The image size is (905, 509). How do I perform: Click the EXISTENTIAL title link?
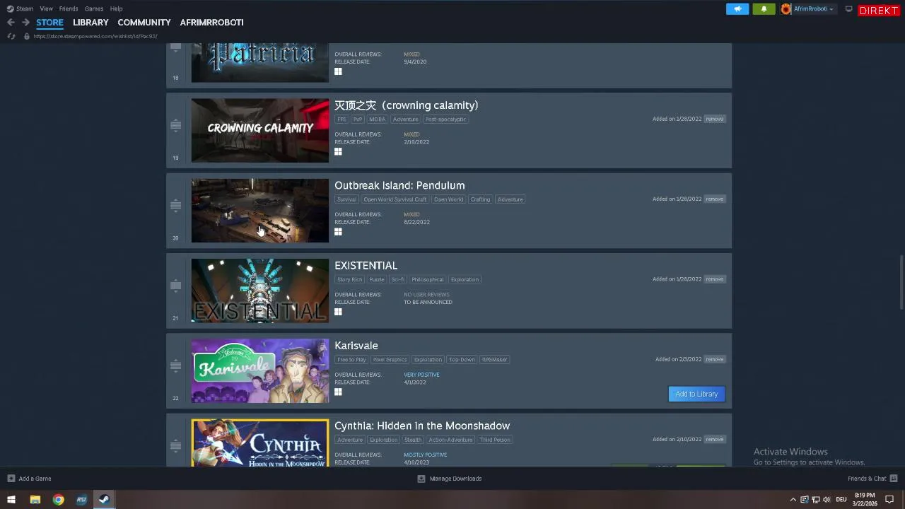[366, 265]
